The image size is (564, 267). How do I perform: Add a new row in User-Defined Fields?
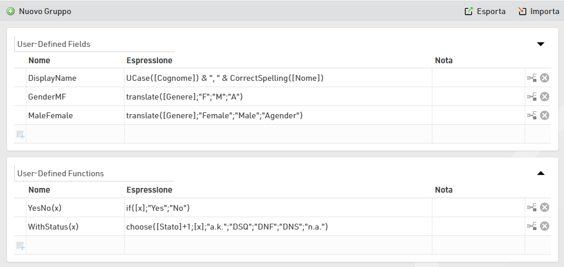(21, 135)
